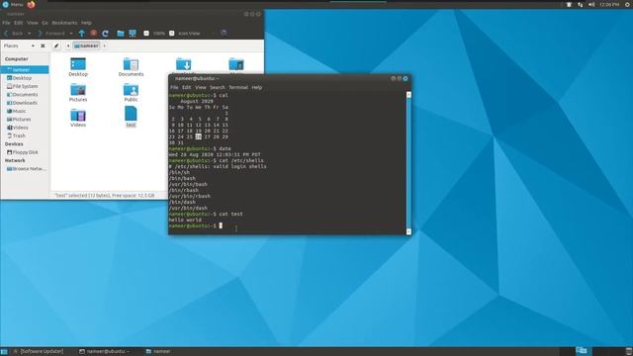Close the Places side pane

pos(43,45)
